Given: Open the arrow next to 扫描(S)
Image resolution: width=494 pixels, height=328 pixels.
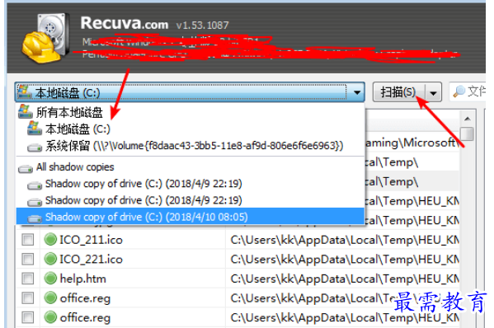Looking at the screenshot, I should [434, 92].
